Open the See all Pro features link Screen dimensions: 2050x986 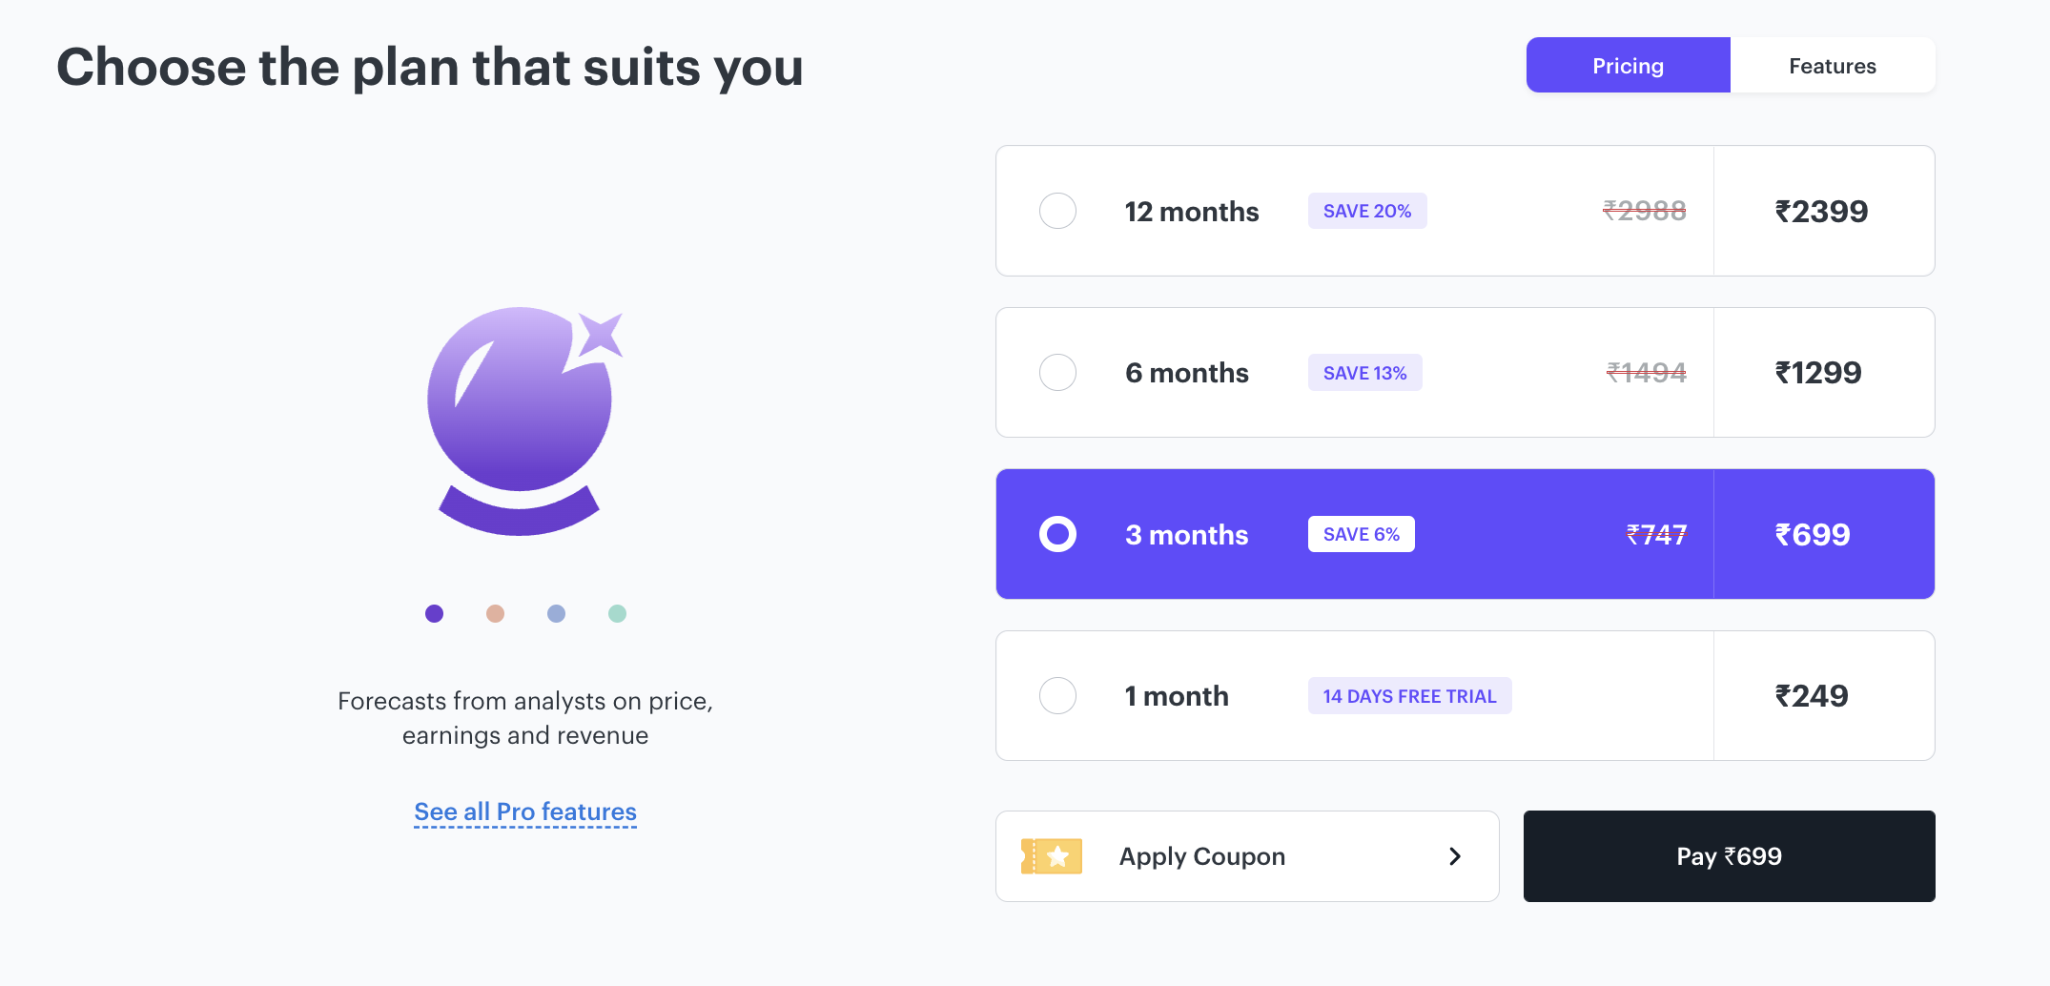point(525,811)
